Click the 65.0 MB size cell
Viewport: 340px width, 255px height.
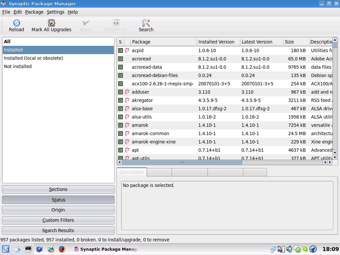point(297,59)
